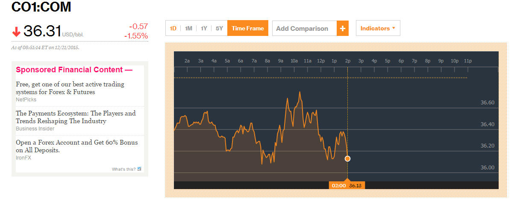517x216 pixels.
Task: Click the 10a label on the time axis
Action: coord(294,61)
